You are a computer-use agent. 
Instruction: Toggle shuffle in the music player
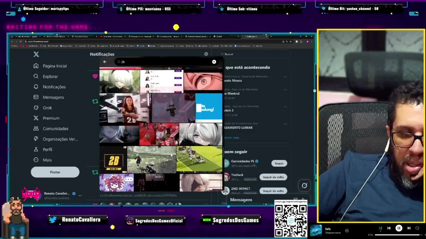click(380, 228)
